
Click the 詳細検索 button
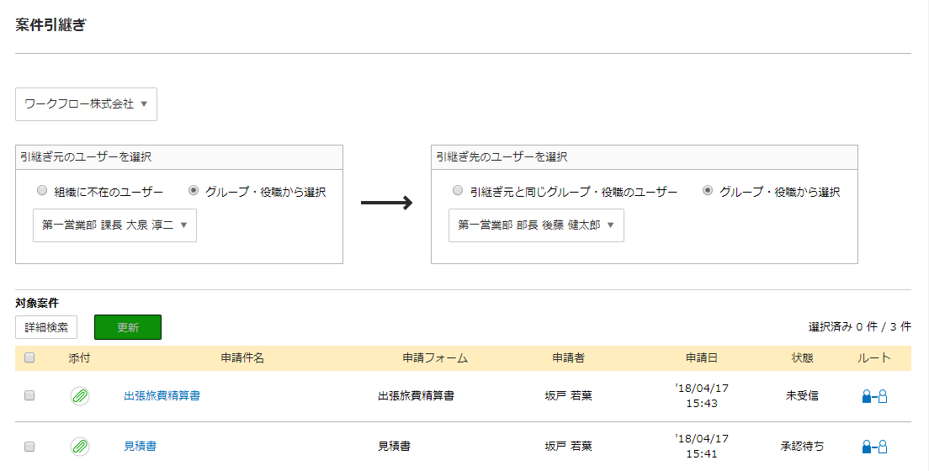(x=46, y=327)
